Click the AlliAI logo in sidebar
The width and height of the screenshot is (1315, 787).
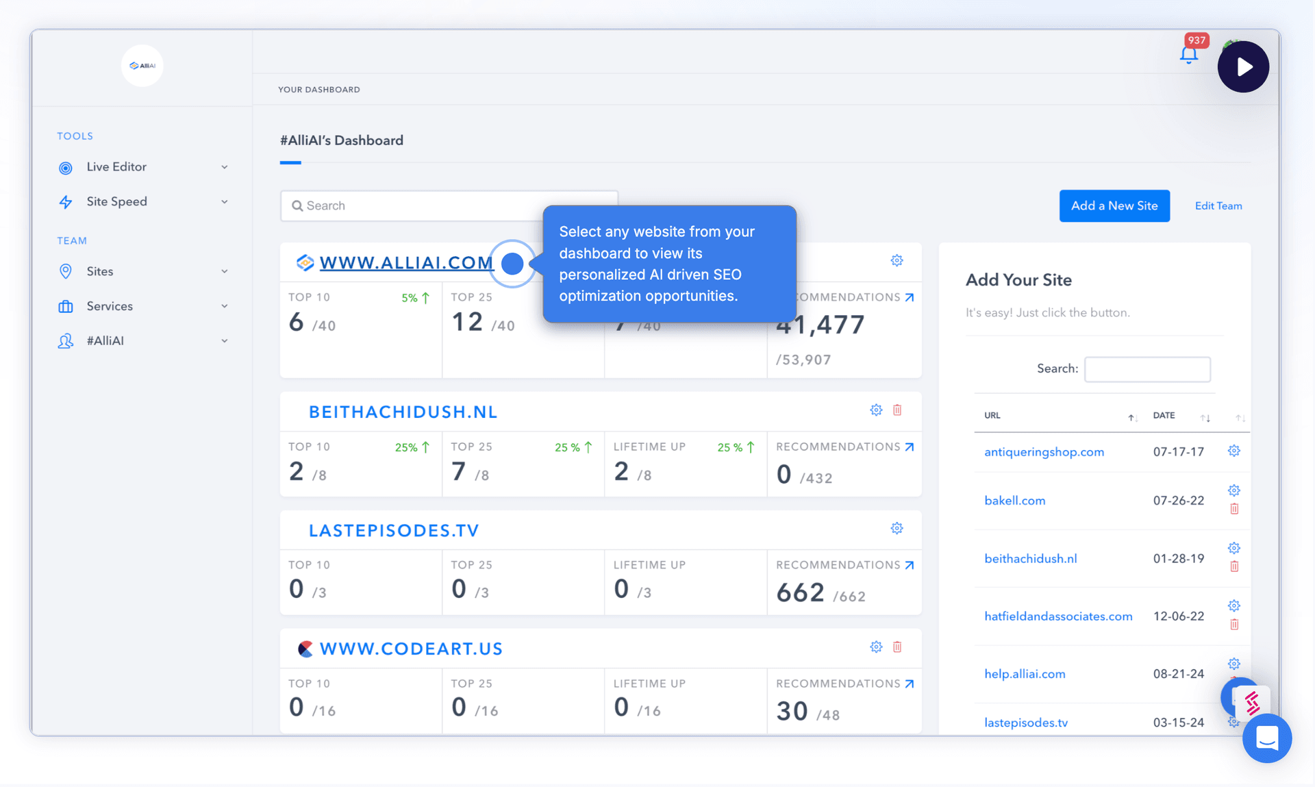pyautogui.click(x=142, y=66)
